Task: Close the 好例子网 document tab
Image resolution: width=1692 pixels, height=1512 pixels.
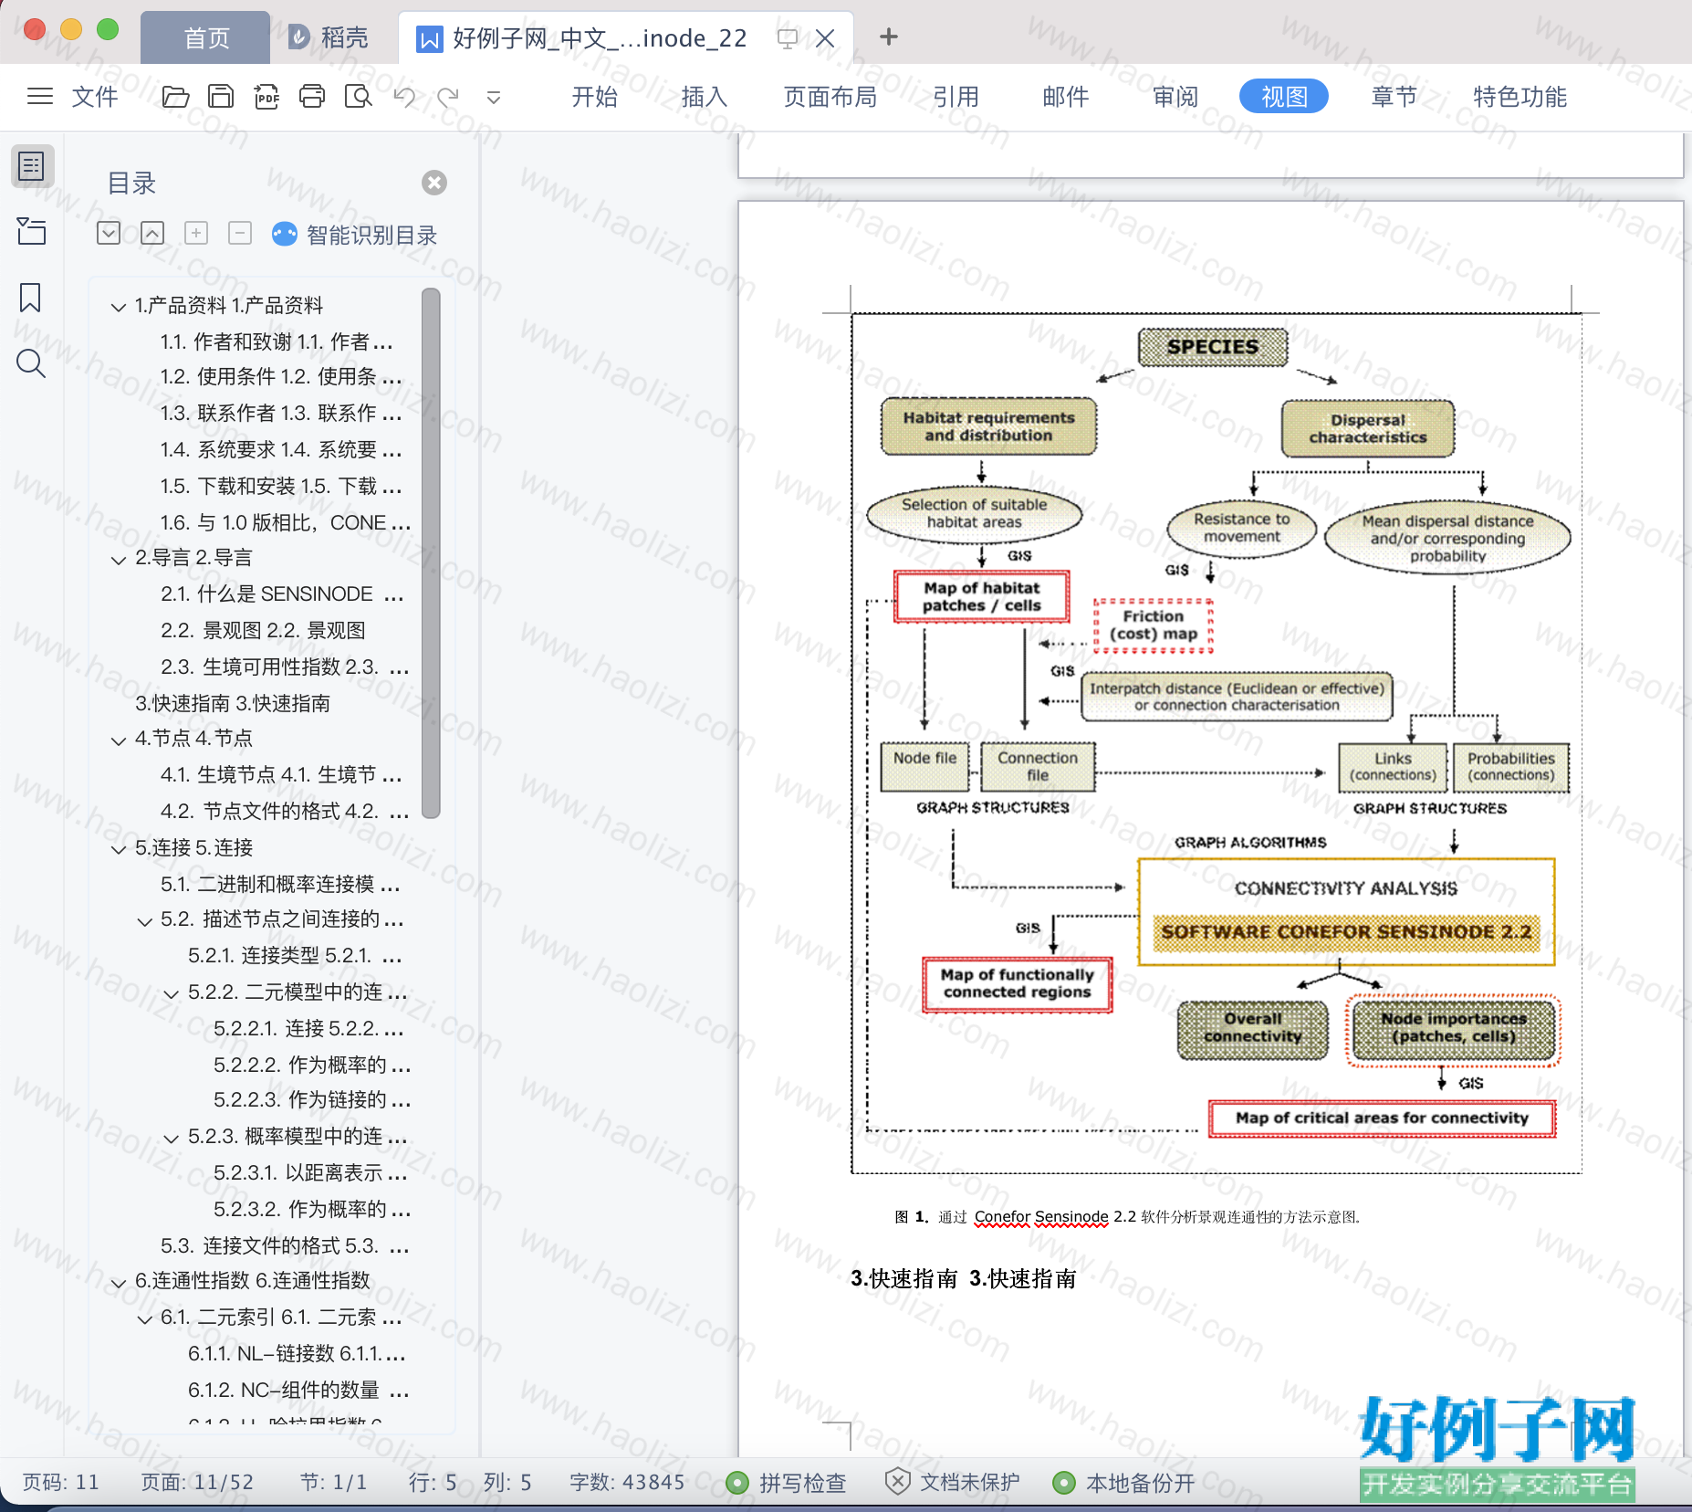Action: pos(825,38)
